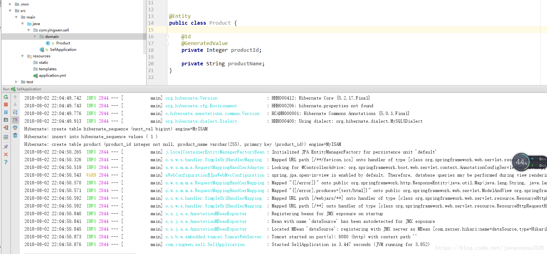The height and width of the screenshot is (254, 547).
Task: Select the com.yingwen.sell package label
Action: pos(54,30)
